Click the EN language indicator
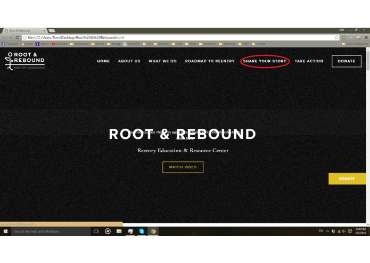The height and width of the screenshot is (263, 370). 321,231
